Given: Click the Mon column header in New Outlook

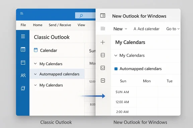Looking at the screenshot, I should pos(147,81).
